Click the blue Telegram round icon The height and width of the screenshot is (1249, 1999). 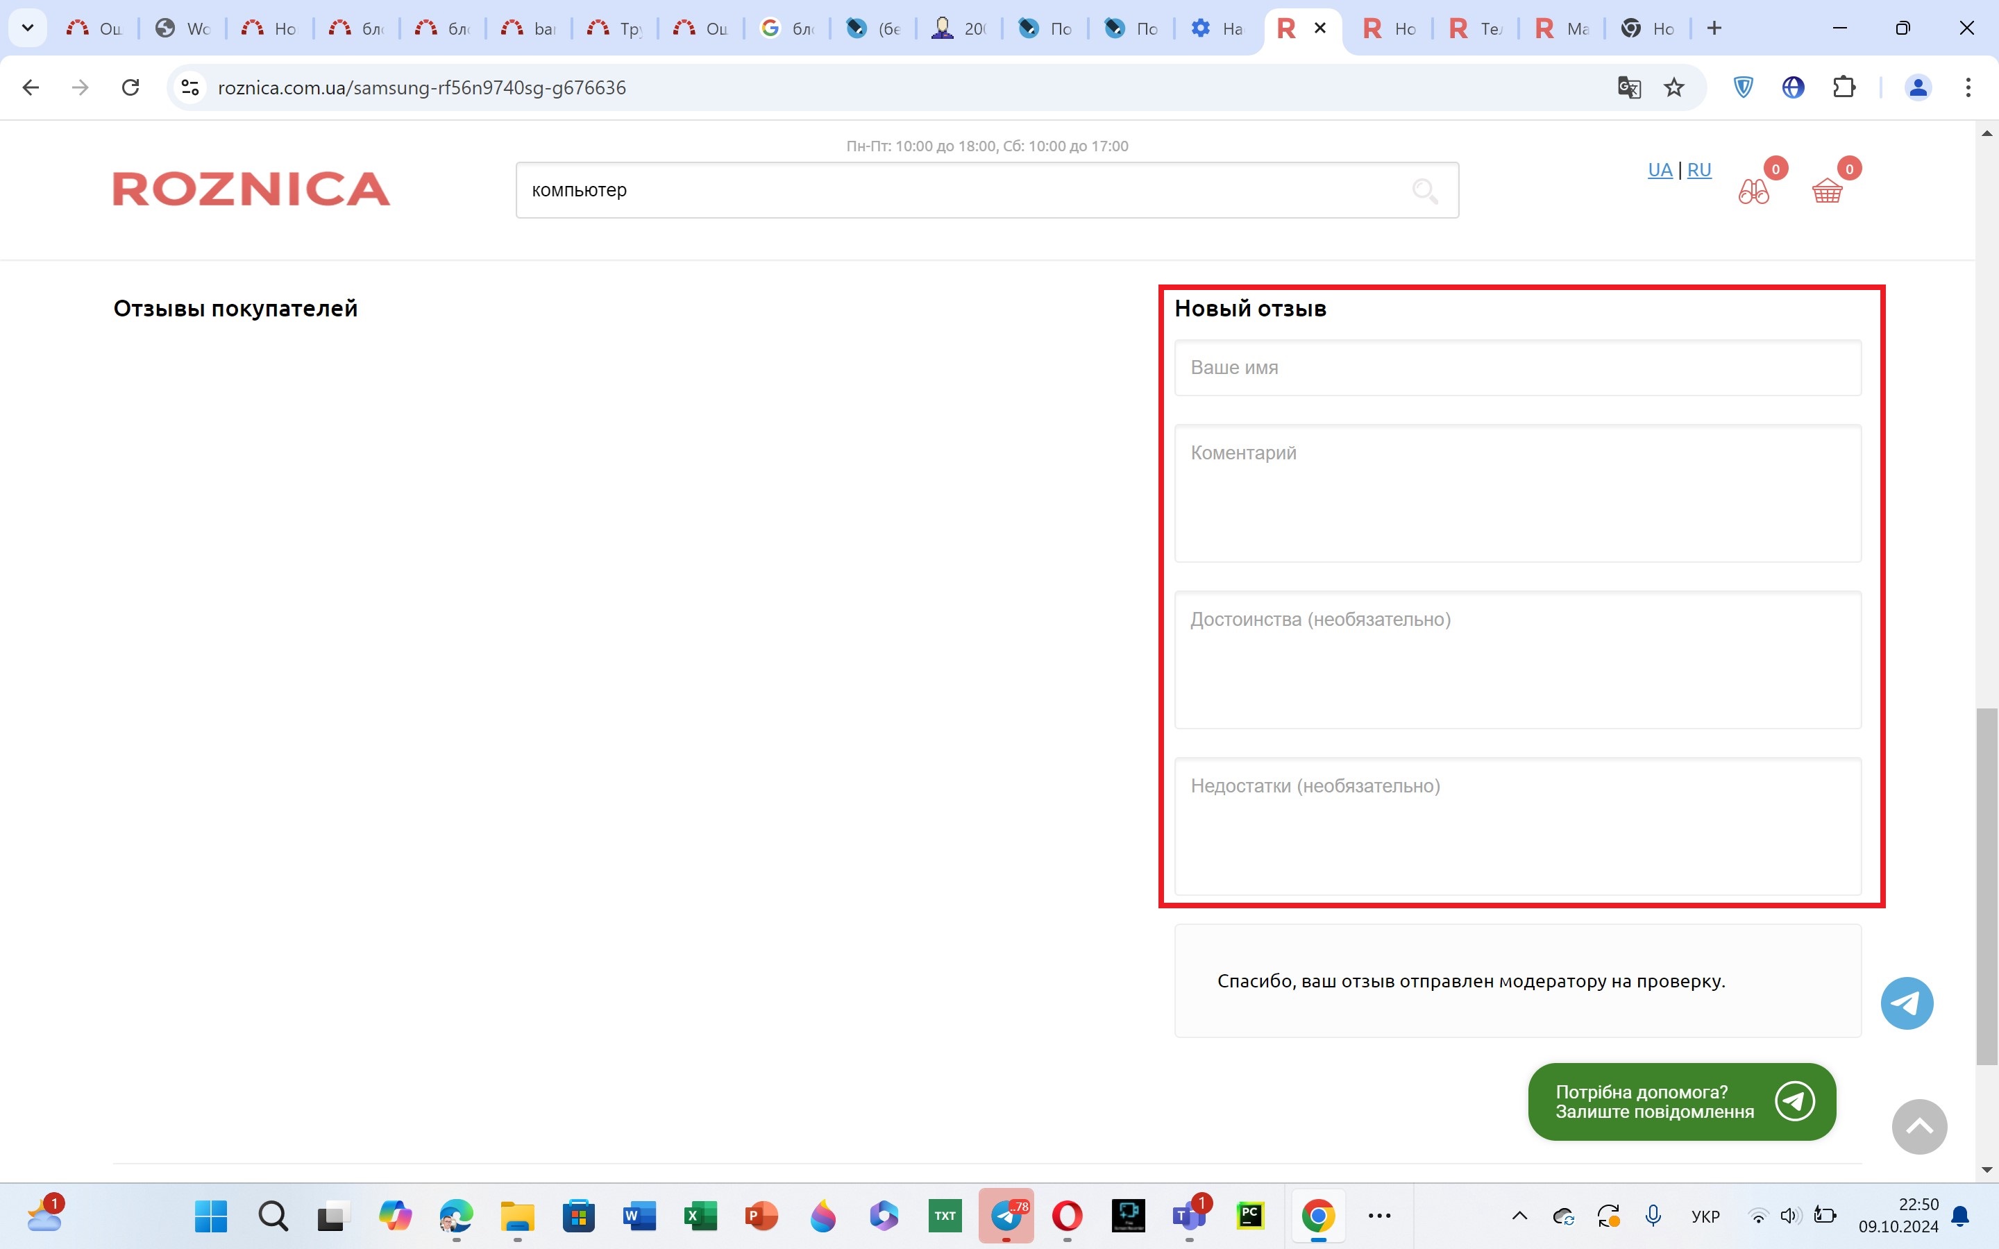pyautogui.click(x=1907, y=1003)
